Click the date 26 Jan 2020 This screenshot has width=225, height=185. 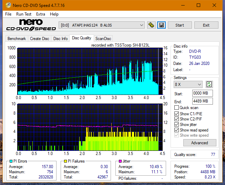click(199, 64)
